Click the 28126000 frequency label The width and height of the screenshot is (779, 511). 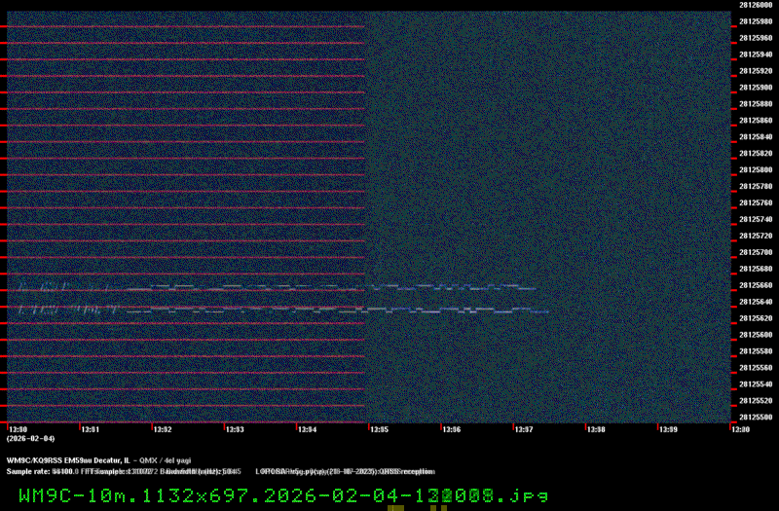pyautogui.click(x=756, y=5)
